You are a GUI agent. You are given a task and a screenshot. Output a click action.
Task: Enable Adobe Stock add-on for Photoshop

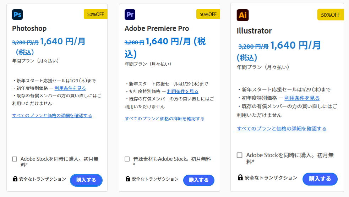[x=15, y=159]
